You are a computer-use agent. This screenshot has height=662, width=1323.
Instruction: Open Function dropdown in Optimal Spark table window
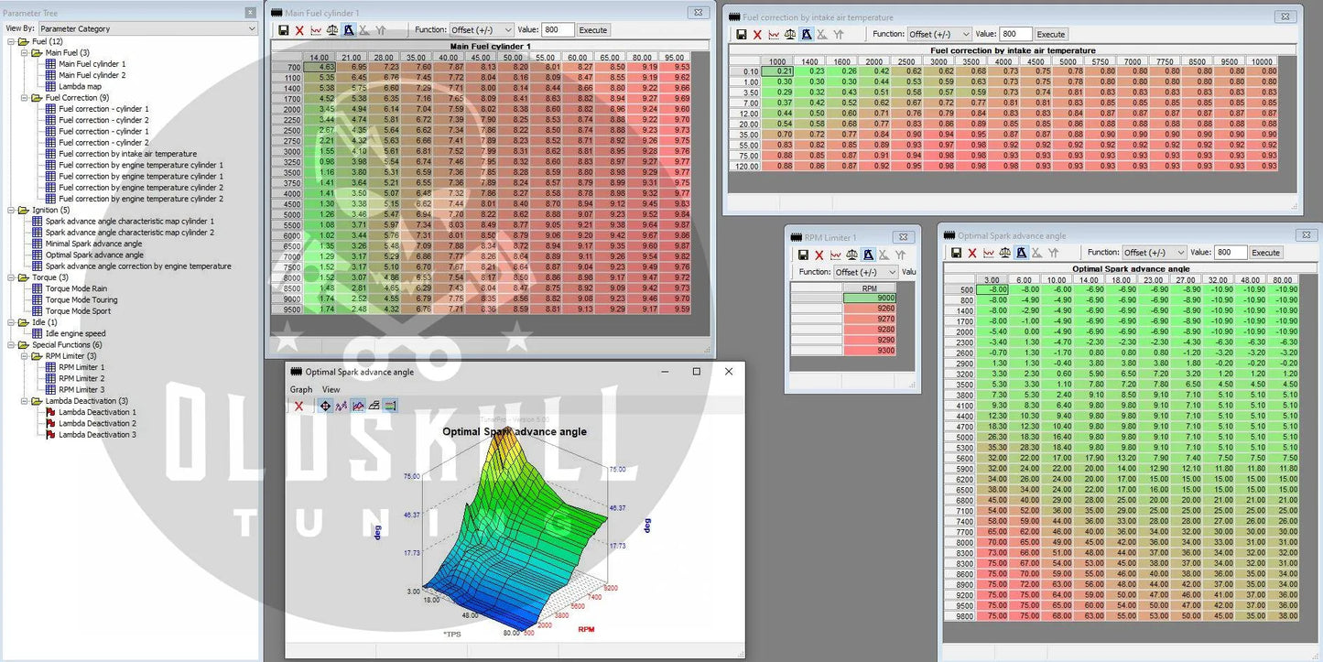click(x=1155, y=253)
